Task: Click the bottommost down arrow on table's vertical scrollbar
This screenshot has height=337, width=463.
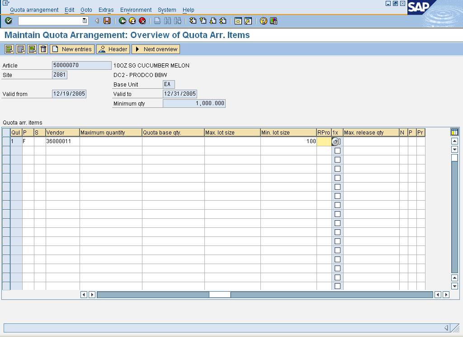Action: (x=454, y=286)
